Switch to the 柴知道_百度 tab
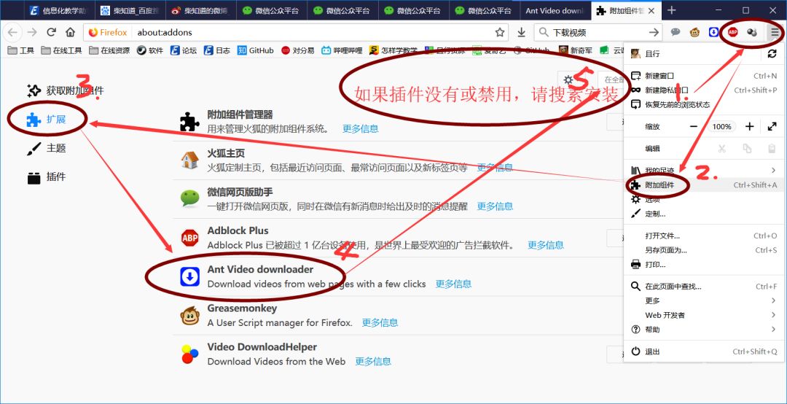This screenshot has width=787, height=404. click(130, 10)
